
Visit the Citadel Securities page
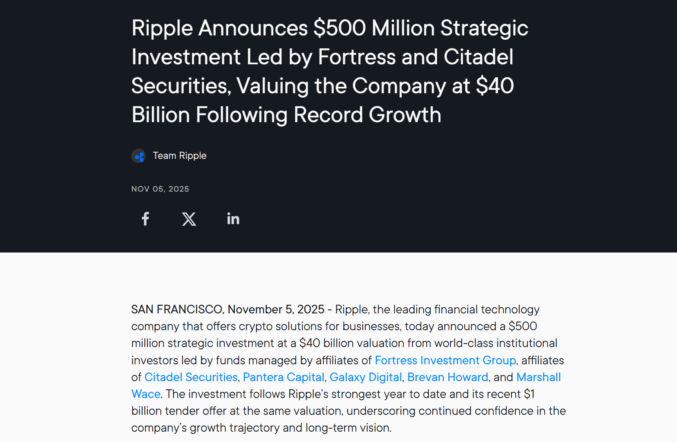(x=190, y=377)
